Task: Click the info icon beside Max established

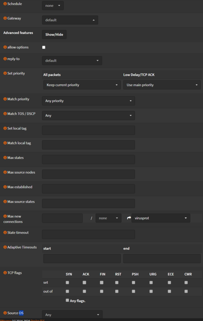Action: pyautogui.click(x=5, y=187)
